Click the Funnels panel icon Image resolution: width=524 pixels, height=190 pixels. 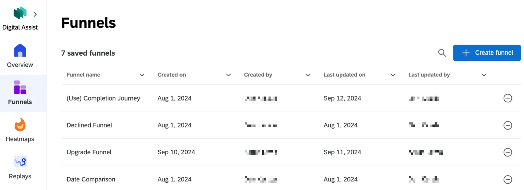coord(20,88)
